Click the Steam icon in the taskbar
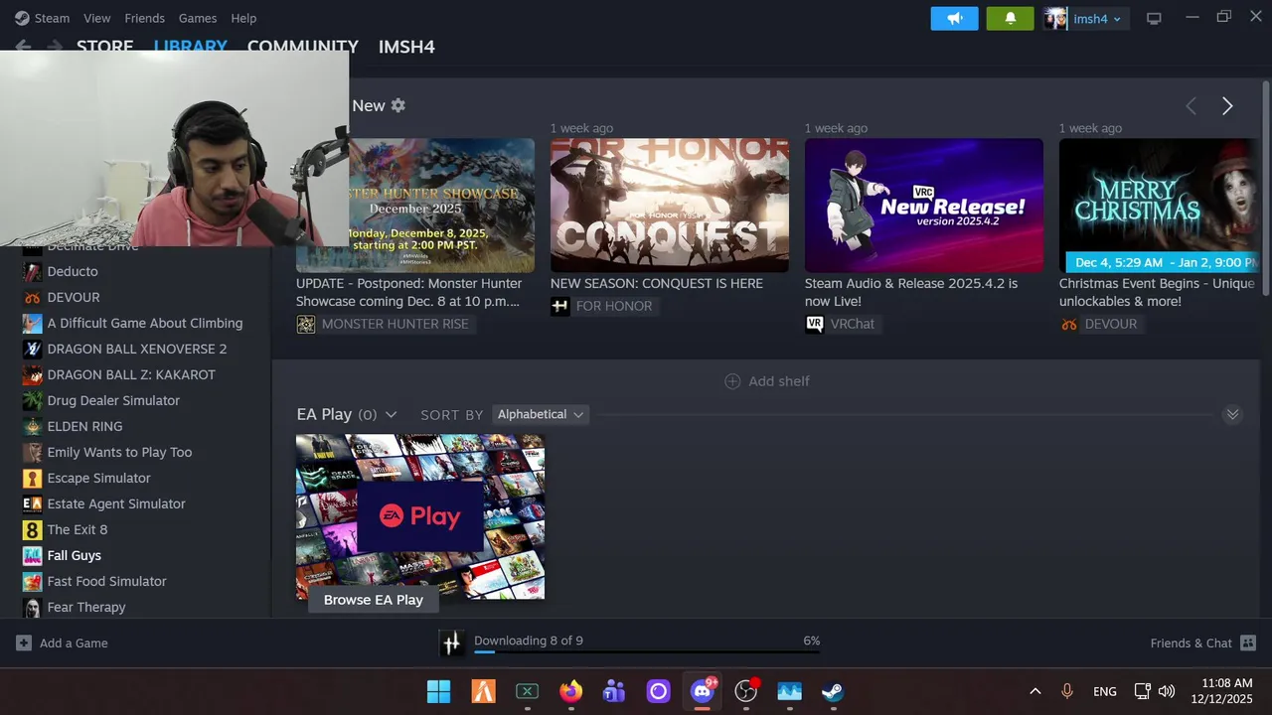The width and height of the screenshot is (1272, 715). [833, 691]
